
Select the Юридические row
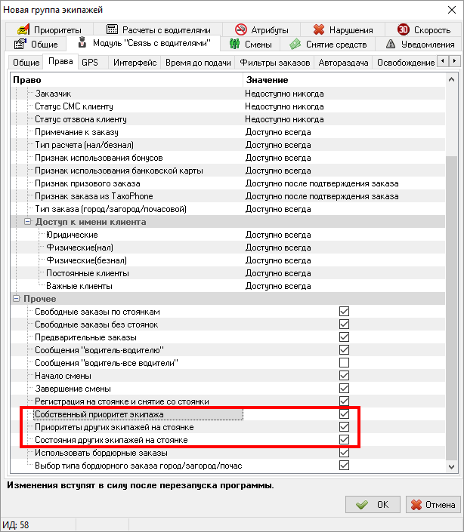click(x=228, y=235)
